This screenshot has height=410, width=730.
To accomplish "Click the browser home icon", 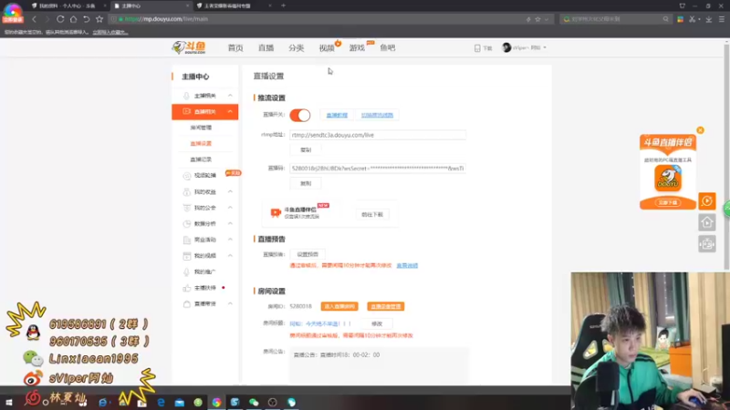I will [73, 19].
